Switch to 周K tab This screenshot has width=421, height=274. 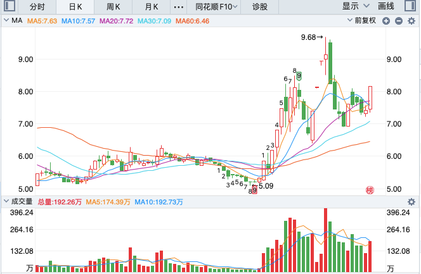[113, 7]
